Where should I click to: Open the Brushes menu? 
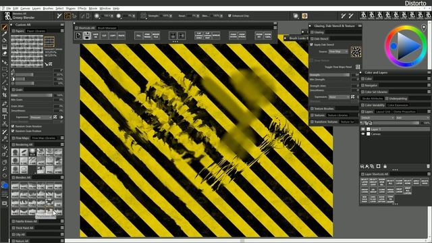[48, 9]
